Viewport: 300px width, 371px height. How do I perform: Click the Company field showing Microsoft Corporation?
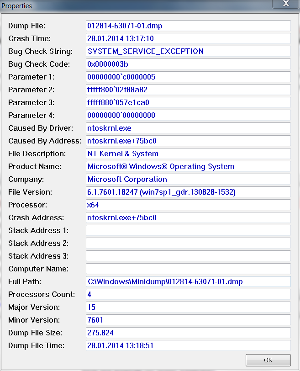point(188,179)
